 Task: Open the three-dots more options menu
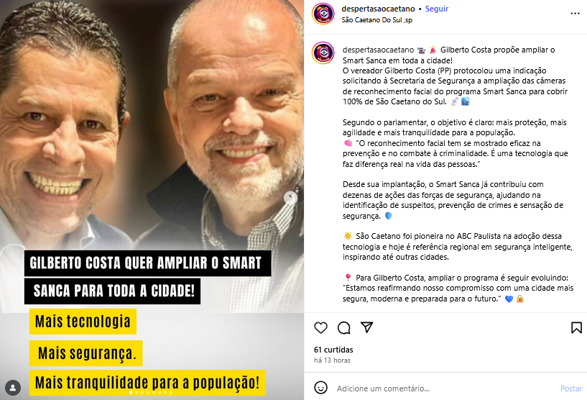(x=575, y=14)
